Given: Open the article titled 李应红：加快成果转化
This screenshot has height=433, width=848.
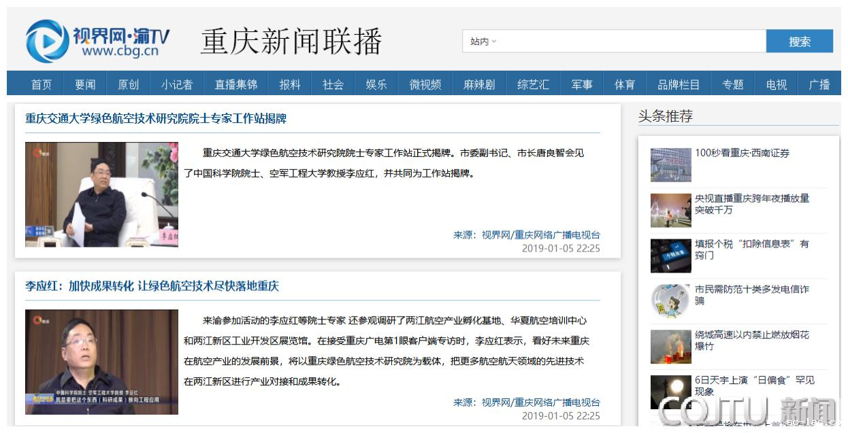Looking at the screenshot, I should pos(152,286).
